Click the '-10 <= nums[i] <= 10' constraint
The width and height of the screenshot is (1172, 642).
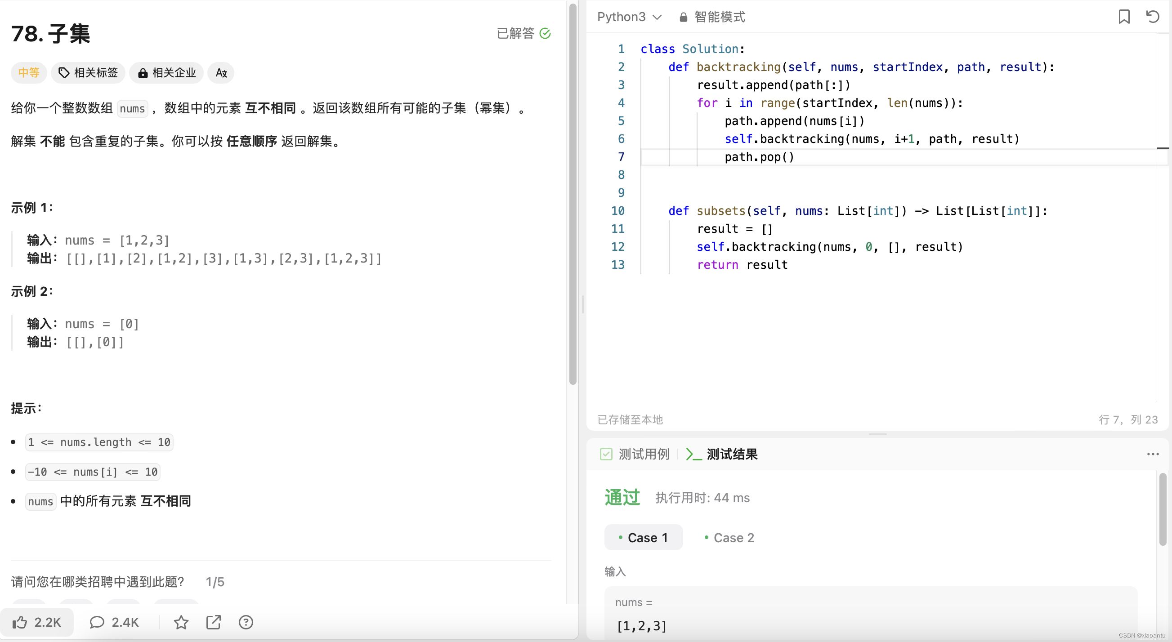point(93,472)
